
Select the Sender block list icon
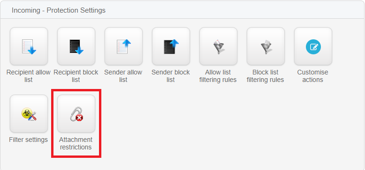point(171,46)
